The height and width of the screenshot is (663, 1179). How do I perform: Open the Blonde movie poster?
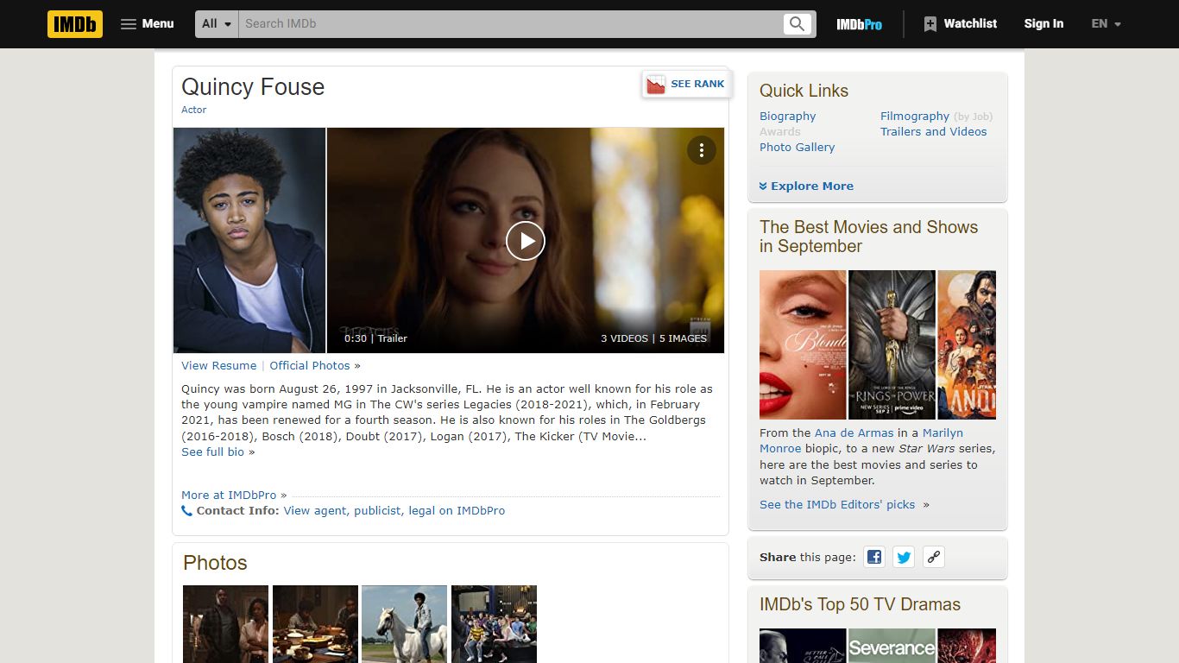803,344
